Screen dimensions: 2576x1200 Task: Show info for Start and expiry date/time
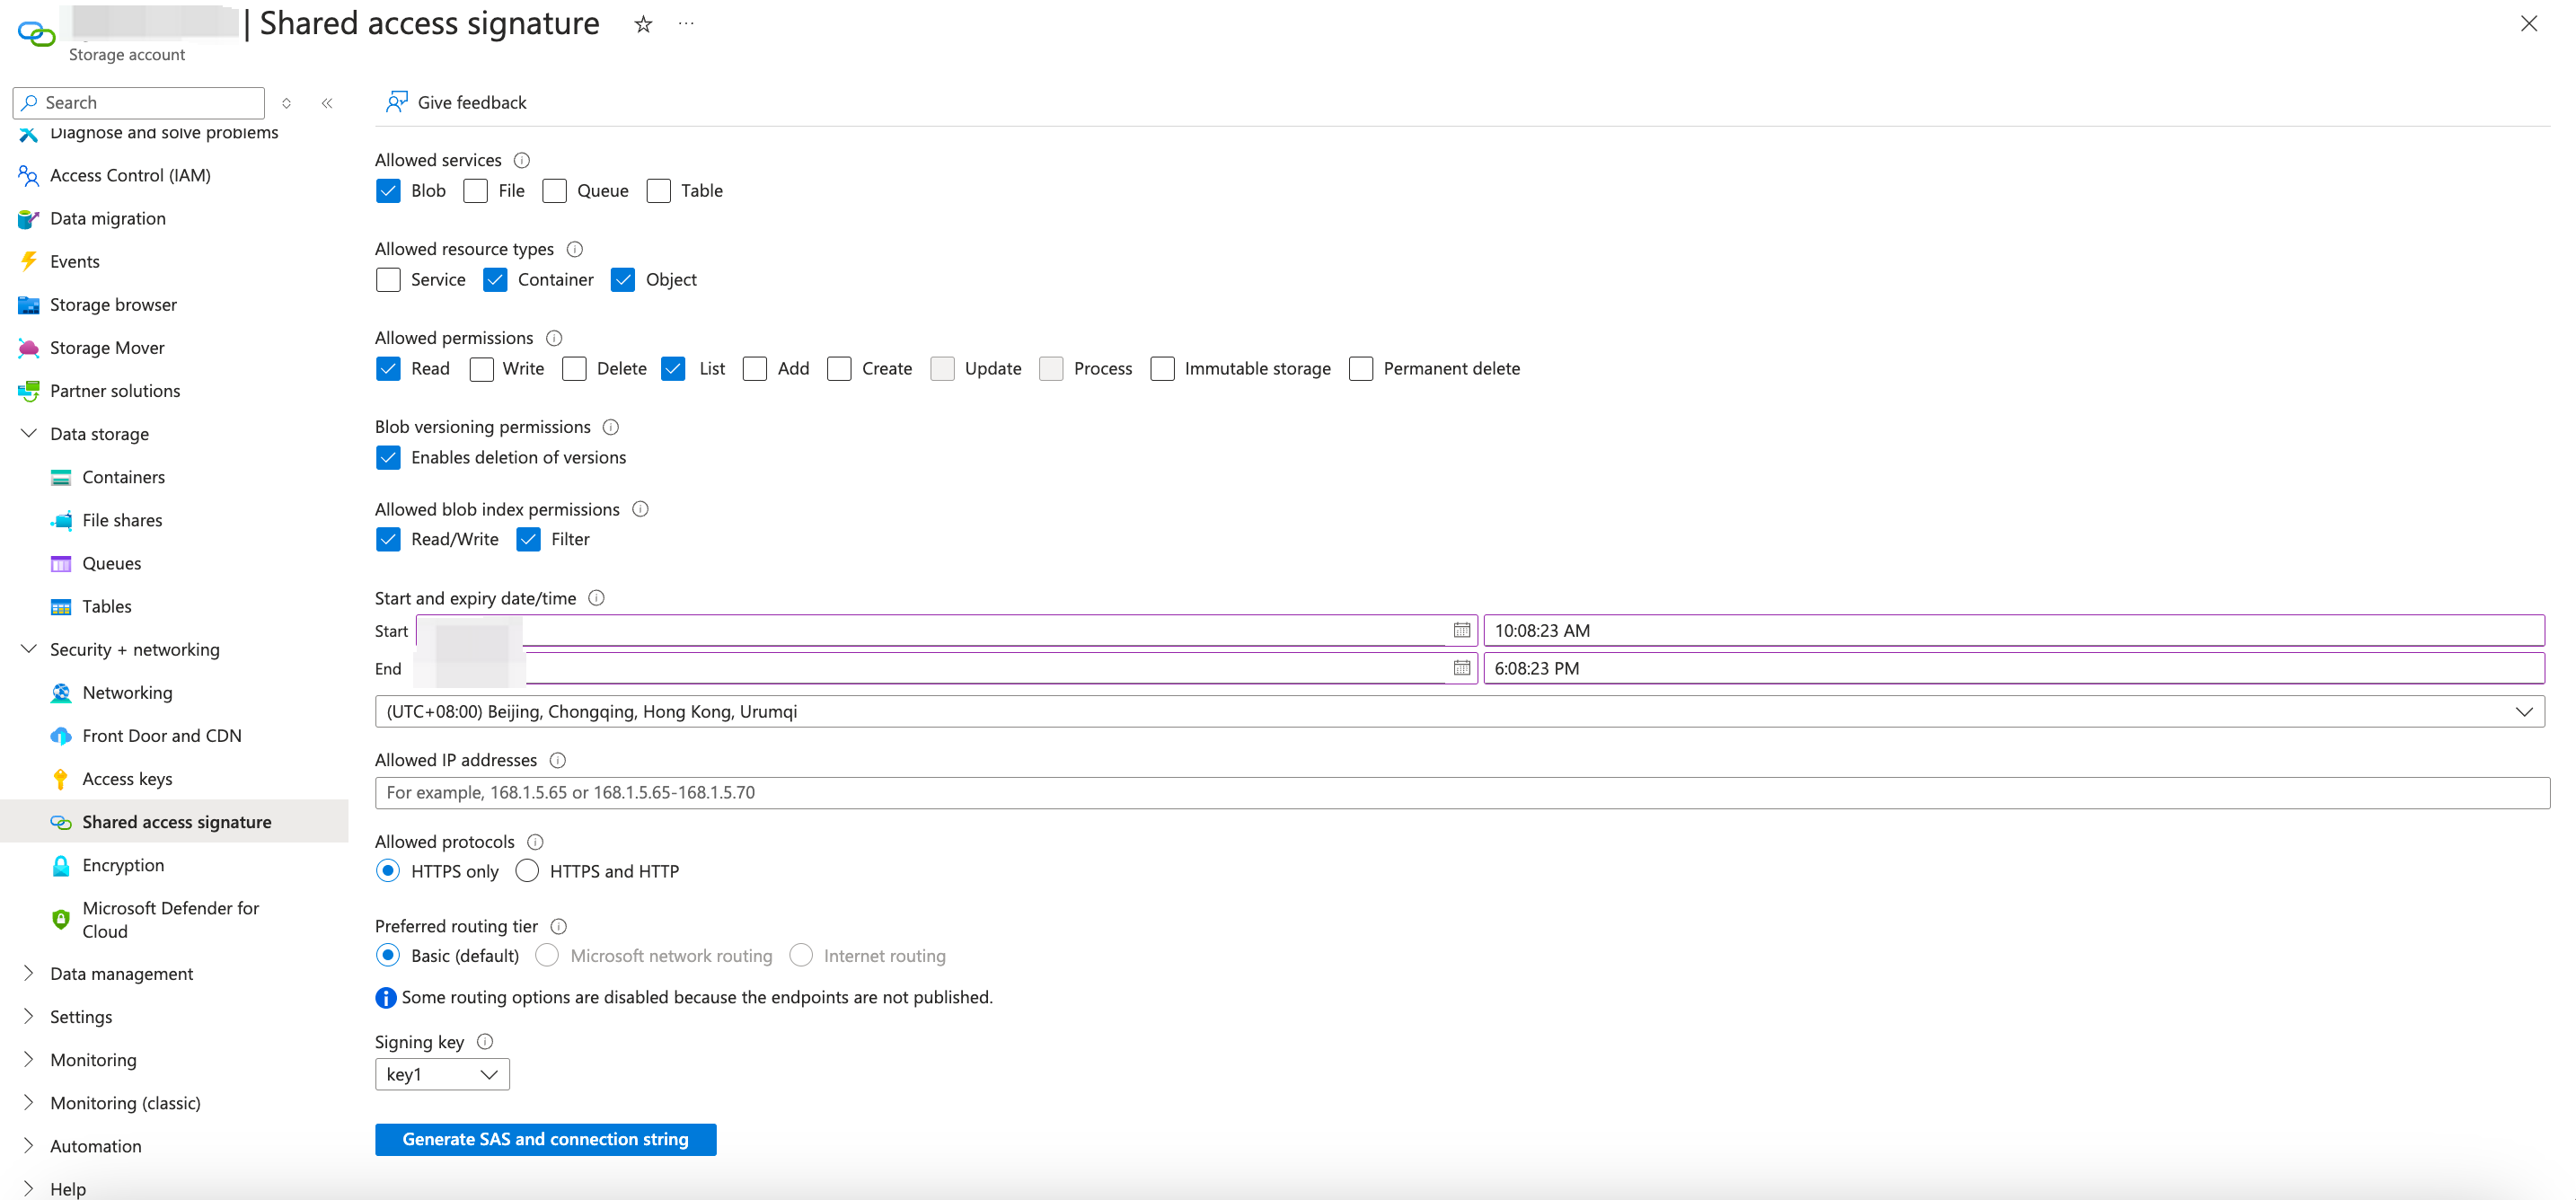coord(597,598)
